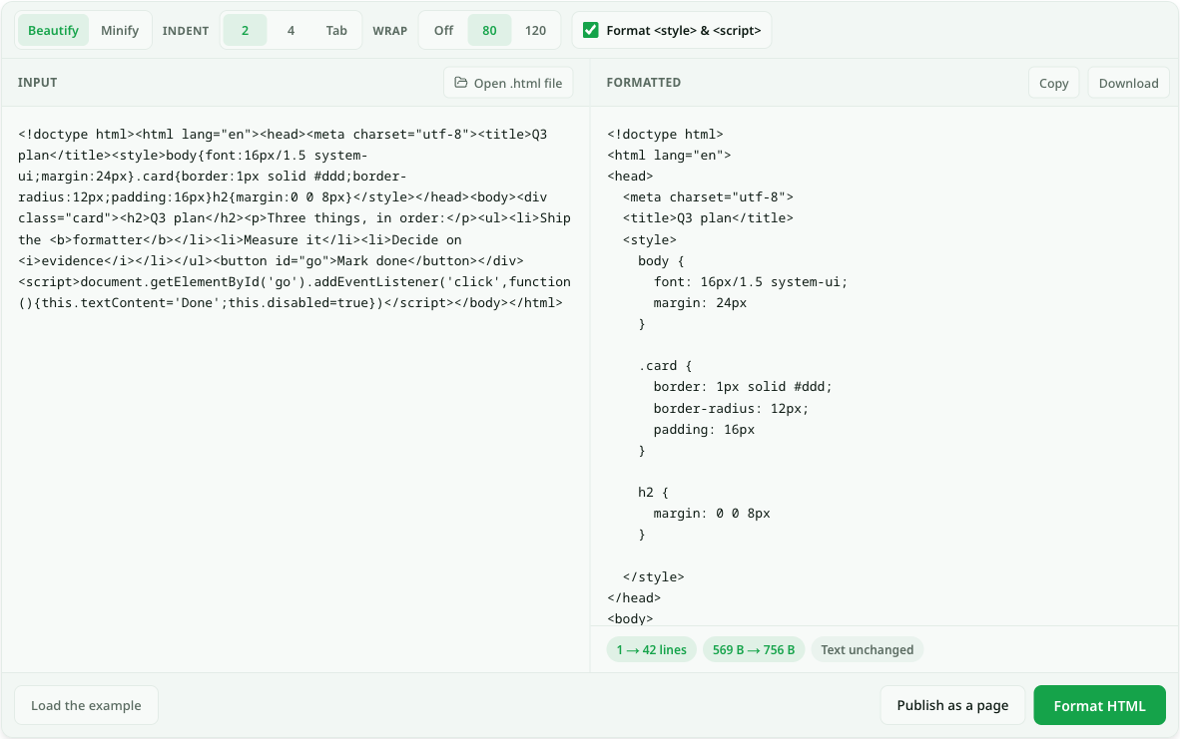1180x739 pixels.
Task: Switch to Beautify mode
Action: point(54,30)
